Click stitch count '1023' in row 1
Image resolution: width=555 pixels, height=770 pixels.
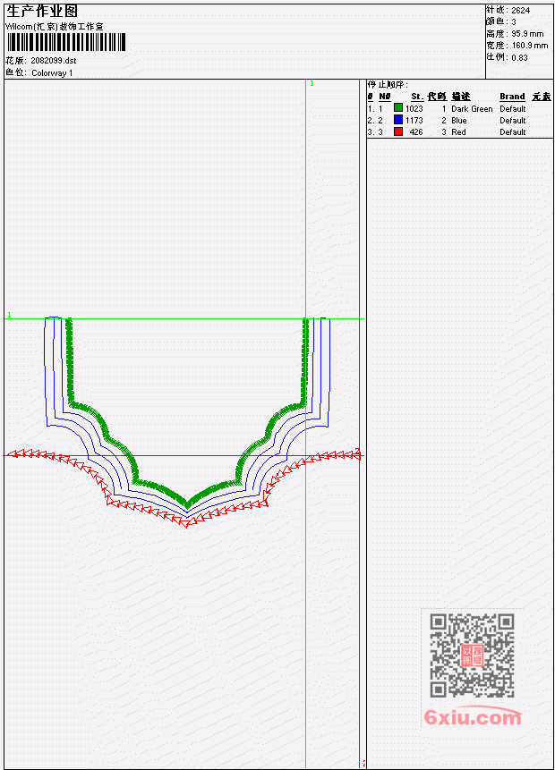click(x=414, y=108)
